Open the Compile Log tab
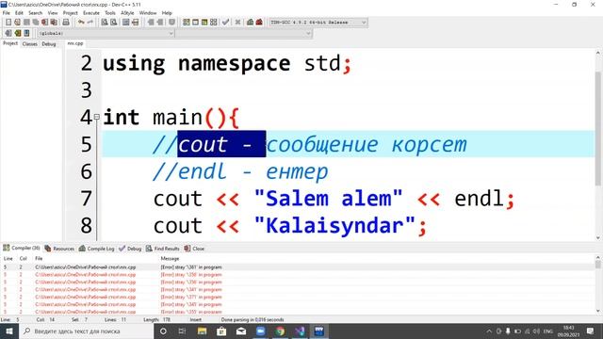 click(x=96, y=249)
